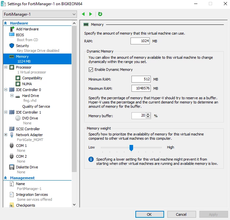This screenshot has height=220, width=230.
Task: Click the OK button
Action: [150, 214]
